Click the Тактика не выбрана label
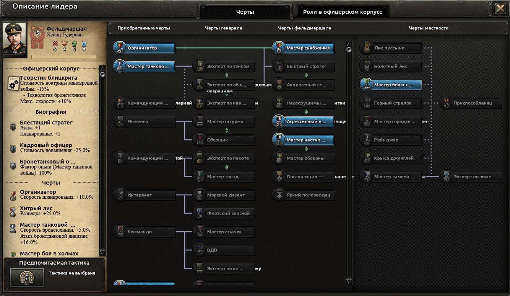 tap(72, 273)
